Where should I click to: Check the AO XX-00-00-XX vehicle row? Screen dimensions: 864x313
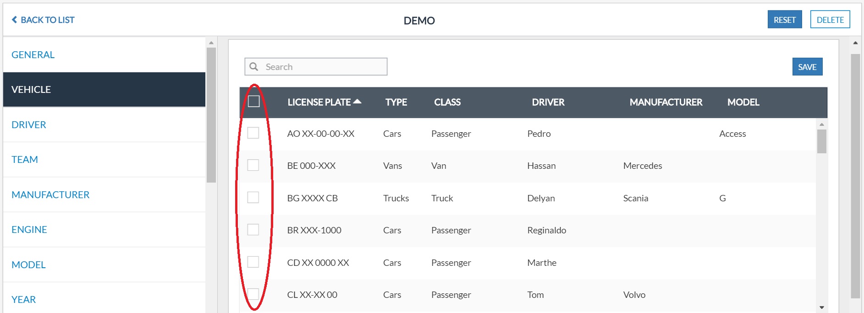click(253, 133)
